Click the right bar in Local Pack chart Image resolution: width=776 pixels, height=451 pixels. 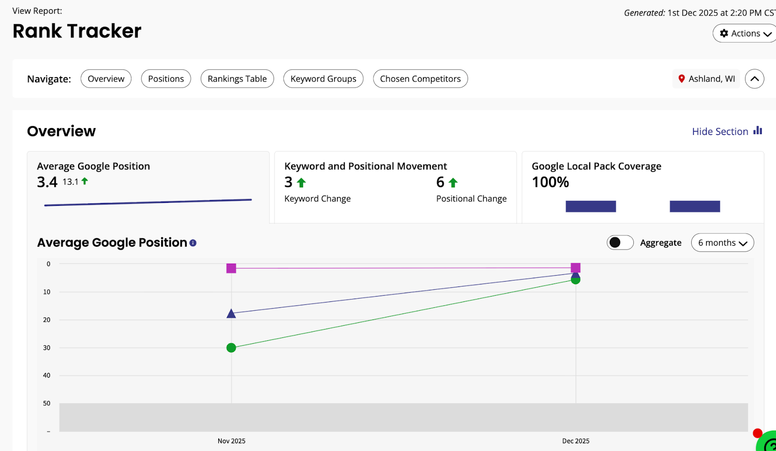coord(695,206)
